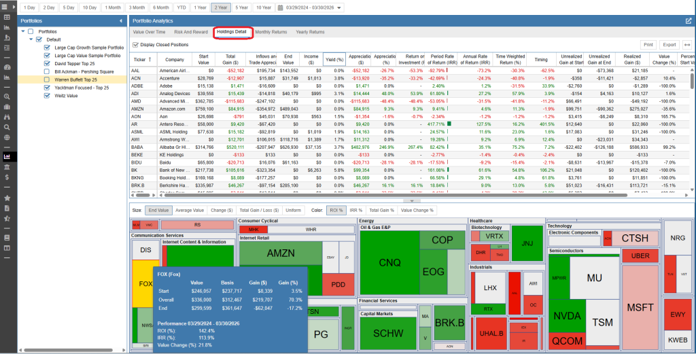Switch to Risk And Reward tab
696x354 pixels.
[x=191, y=32]
